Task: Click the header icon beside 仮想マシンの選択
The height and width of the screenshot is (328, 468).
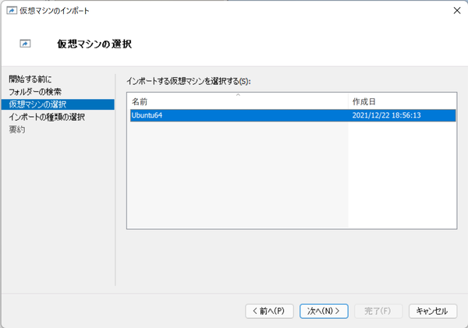Action: (x=25, y=44)
